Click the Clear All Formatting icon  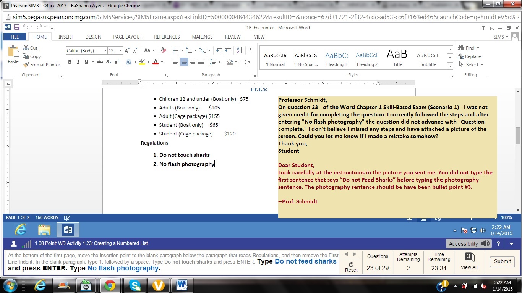(164, 50)
